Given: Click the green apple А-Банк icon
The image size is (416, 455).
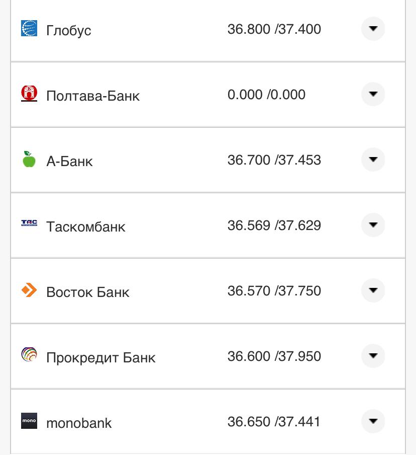Looking at the screenshot, I should pos(29,159).
